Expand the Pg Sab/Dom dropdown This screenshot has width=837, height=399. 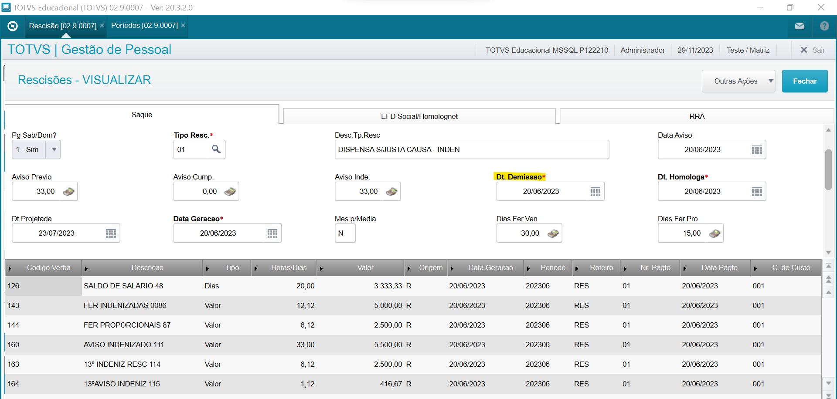click(54, 149)
